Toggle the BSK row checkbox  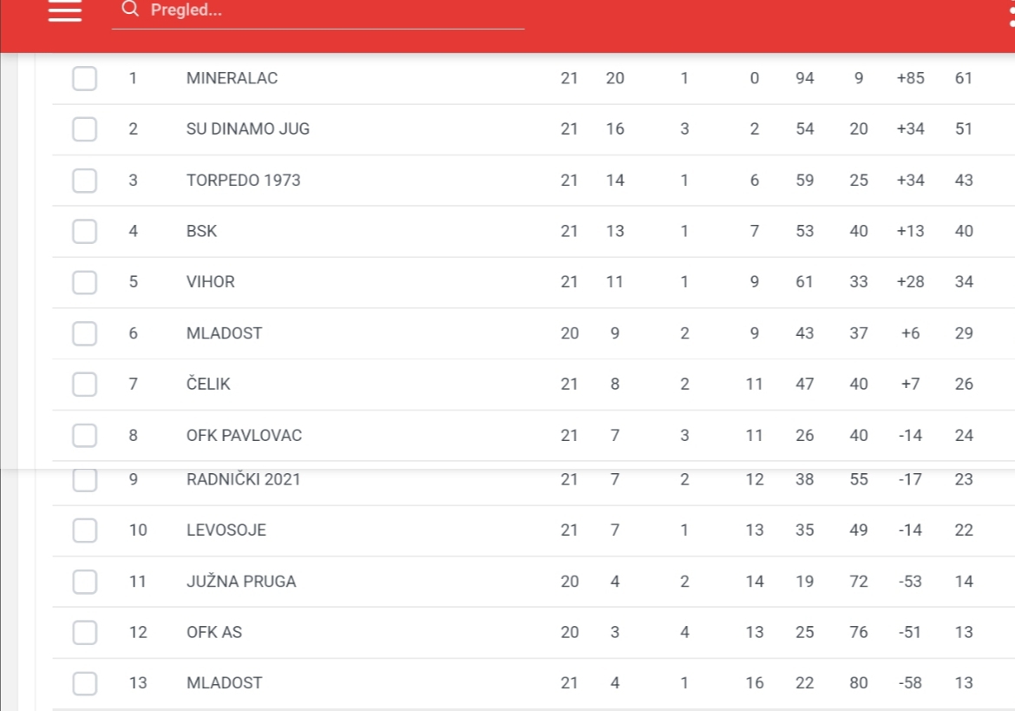coord(85,231)
